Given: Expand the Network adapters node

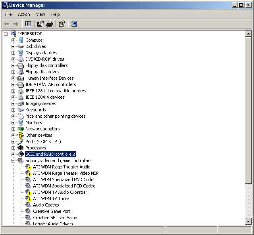Looking at the screenshot, I should click(13, 129).
